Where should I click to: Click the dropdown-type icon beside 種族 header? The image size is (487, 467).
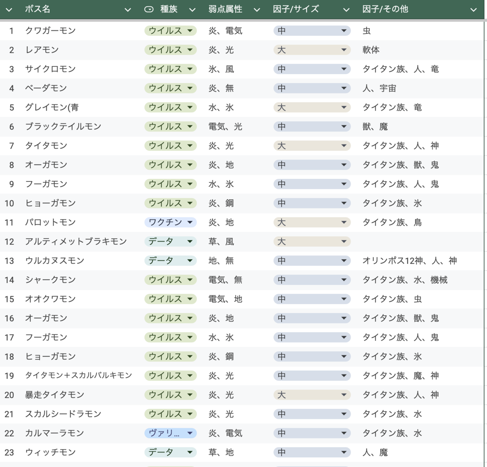149,9
